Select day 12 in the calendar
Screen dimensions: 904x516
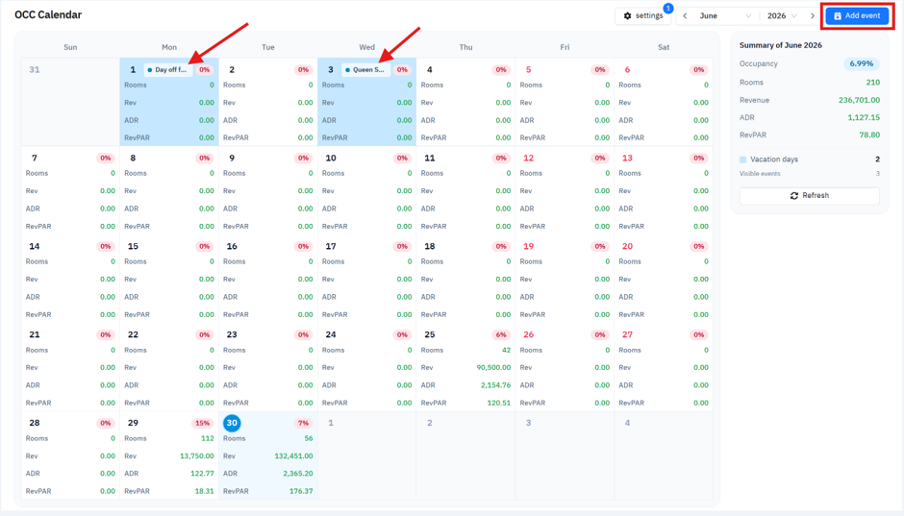[x=528, y=158]
